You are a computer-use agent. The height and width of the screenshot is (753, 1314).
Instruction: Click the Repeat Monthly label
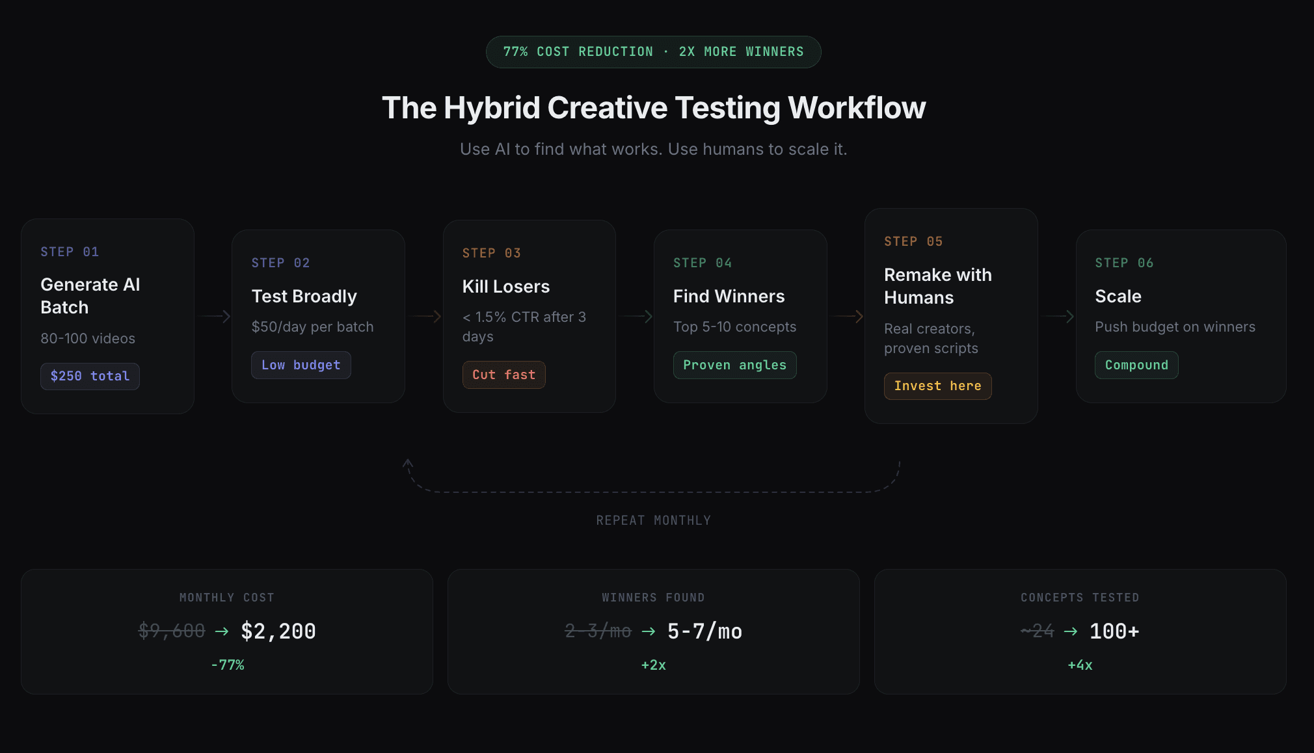point(653,520)
